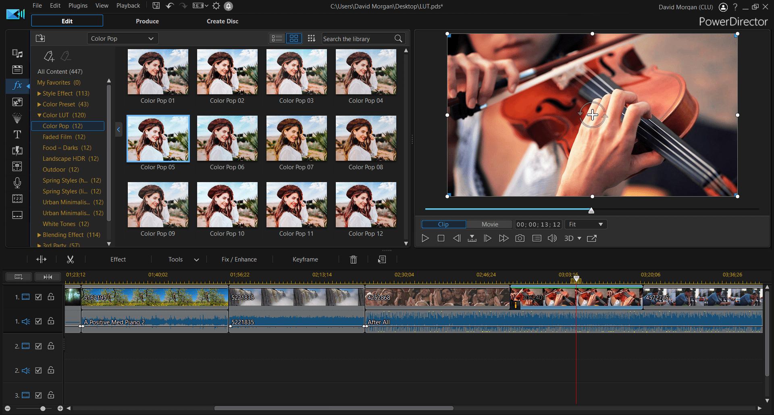Click the Save project icon
The width and height of the screenshot is (774, 415).
(x=156, y=6)
